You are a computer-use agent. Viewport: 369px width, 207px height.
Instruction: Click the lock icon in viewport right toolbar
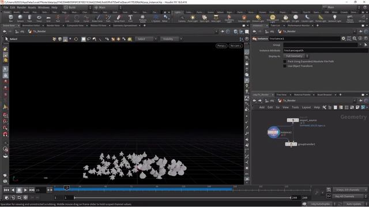pyautogui.click(x=247, y=63)
